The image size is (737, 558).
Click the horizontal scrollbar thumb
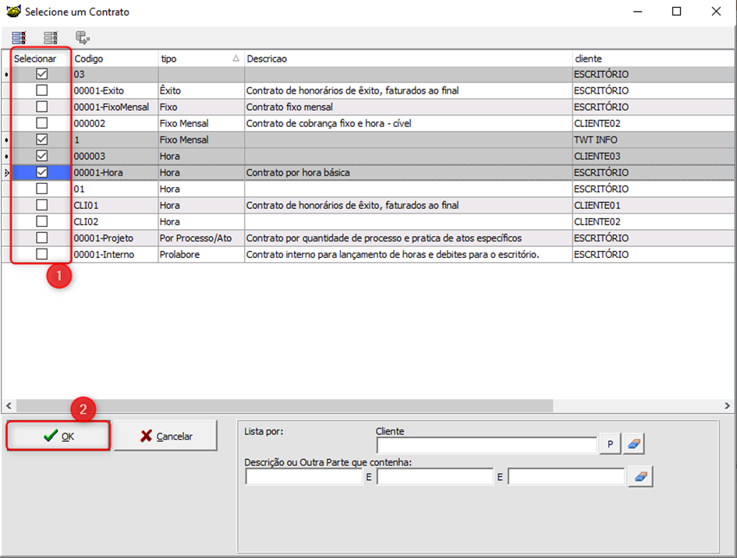click(x=285, y=405)
